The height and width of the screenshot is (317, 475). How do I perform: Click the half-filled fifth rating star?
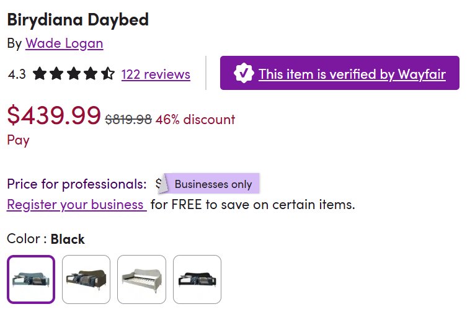pyautogui.click(x=108, y=74)
